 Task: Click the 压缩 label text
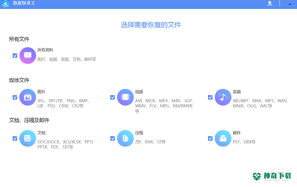coord(139,133)
